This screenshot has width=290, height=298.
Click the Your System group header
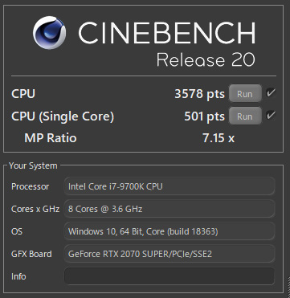coord(33,165)
